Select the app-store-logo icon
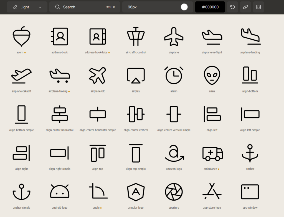The height and width of the screenshot is (217, 284). click(x=212, y=192)
